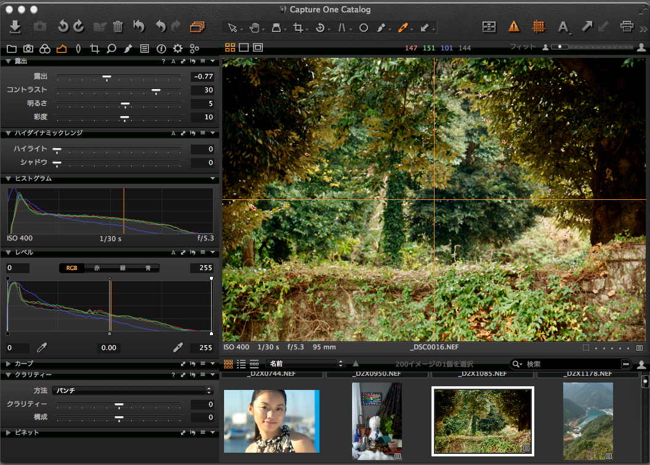Pick the shadow eyedropper in Levels
650x465 pixels.
coord(42,348)
